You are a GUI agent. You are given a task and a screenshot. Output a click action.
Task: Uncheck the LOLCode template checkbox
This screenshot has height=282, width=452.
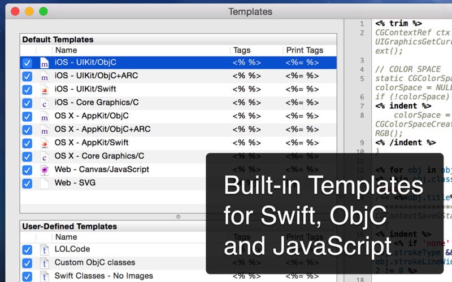click(x=27, y=249)
